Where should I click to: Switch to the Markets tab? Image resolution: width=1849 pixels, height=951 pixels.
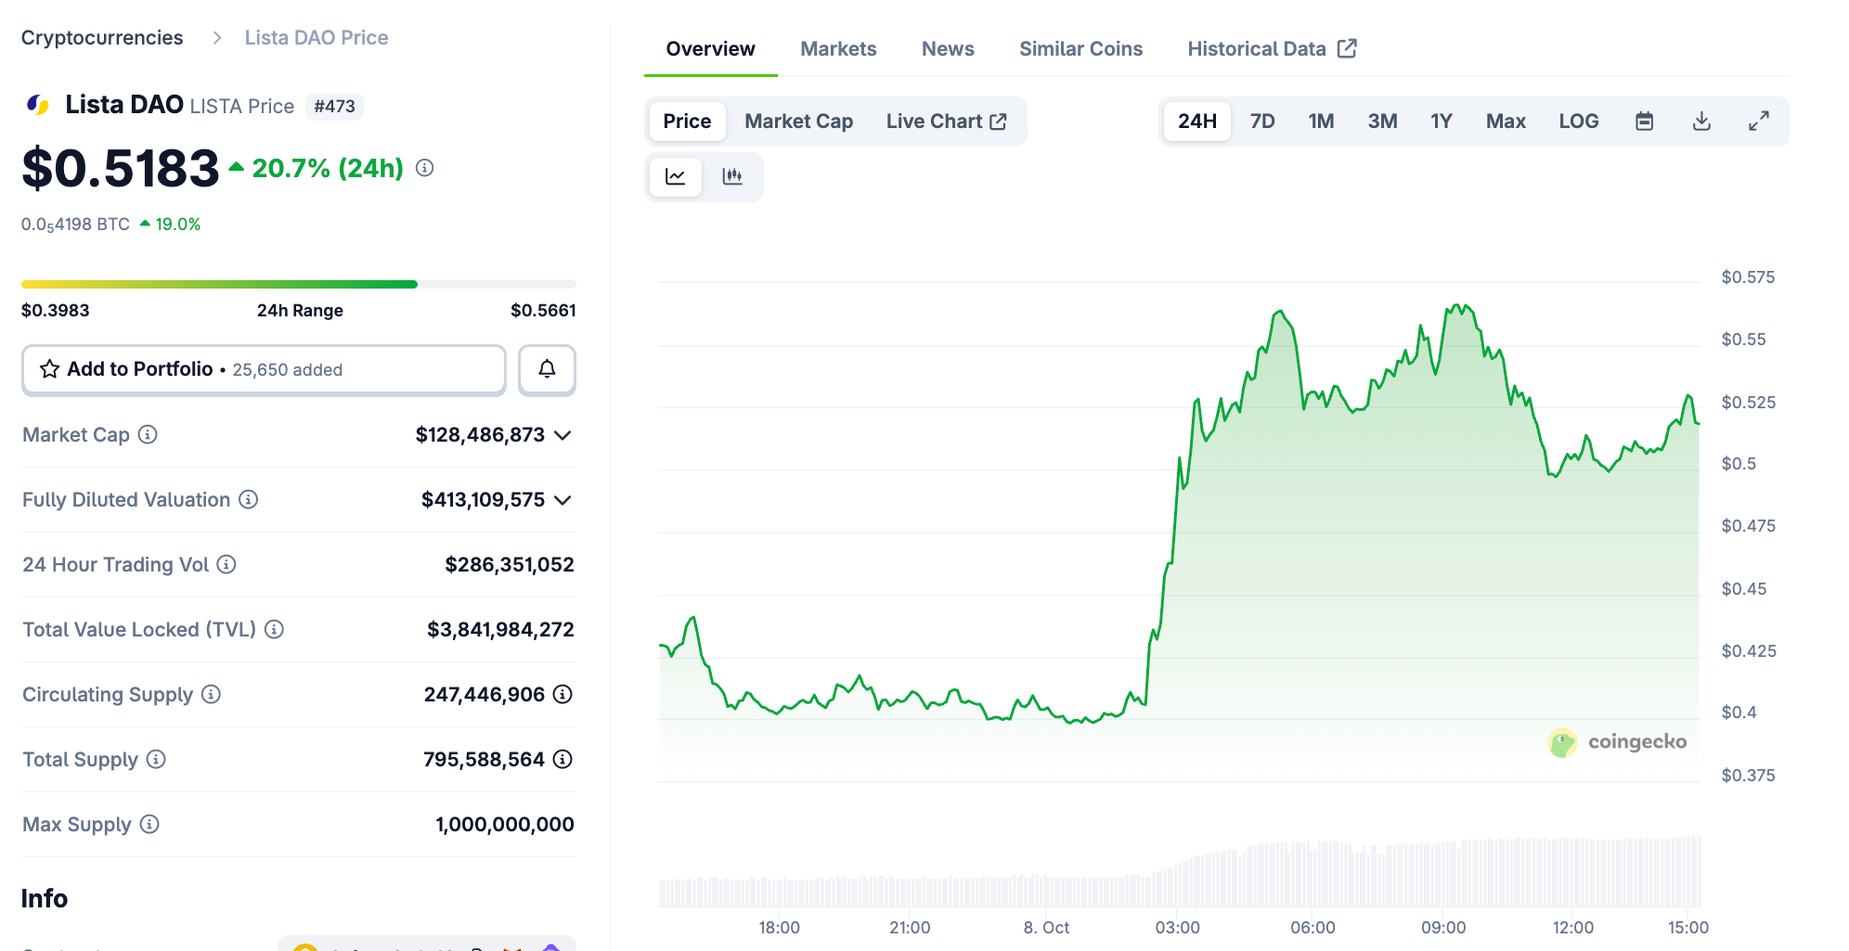coord(838,48)
